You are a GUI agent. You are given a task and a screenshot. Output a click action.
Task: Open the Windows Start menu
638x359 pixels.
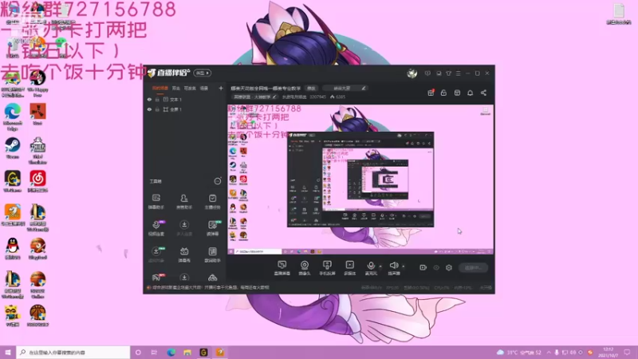click(8, 352)
